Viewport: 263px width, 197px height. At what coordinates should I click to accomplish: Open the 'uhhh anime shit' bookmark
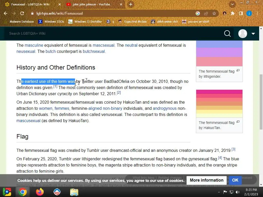164,22
